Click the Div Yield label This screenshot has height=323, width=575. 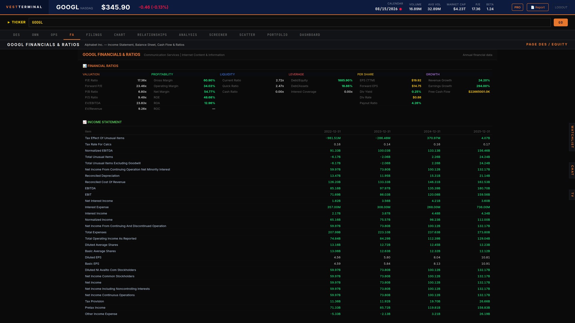[x=366, y=92]
